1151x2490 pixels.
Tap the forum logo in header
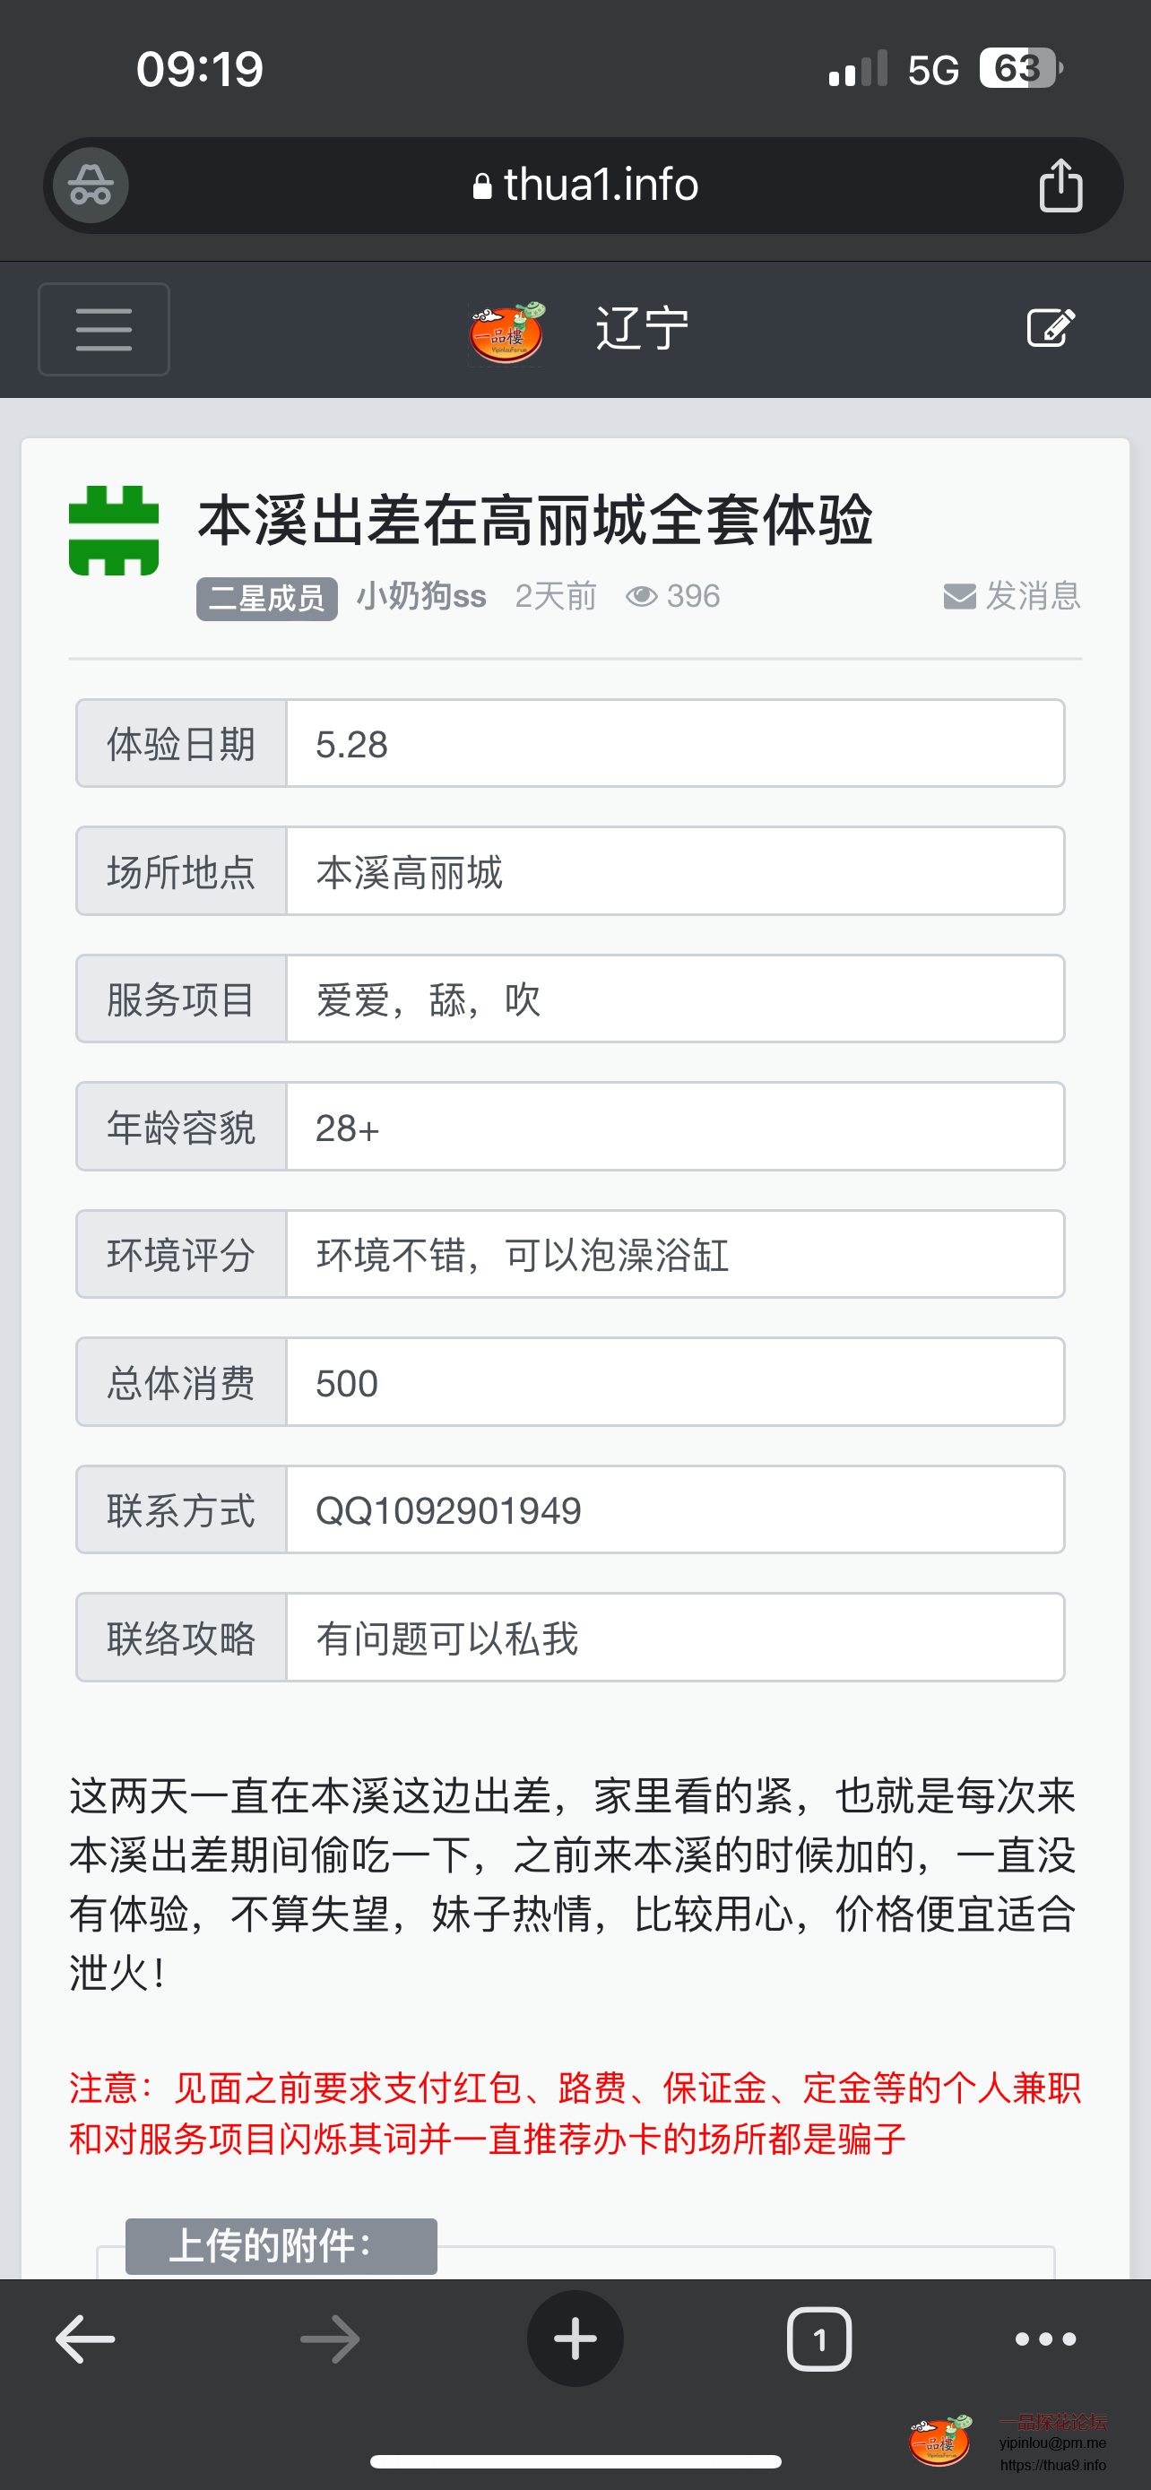507,332
